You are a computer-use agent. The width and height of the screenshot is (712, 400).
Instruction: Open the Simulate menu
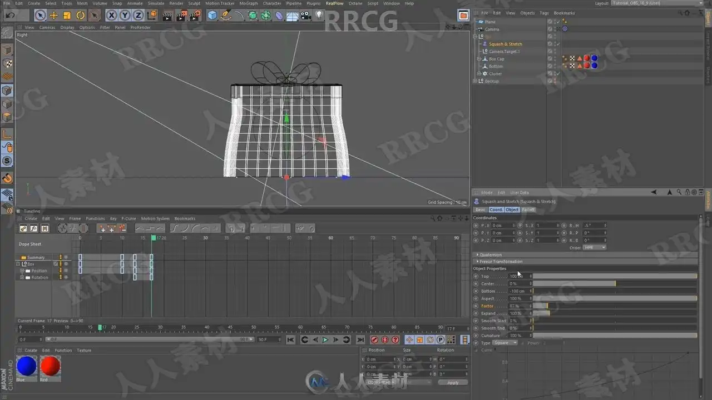pos(156,3)
